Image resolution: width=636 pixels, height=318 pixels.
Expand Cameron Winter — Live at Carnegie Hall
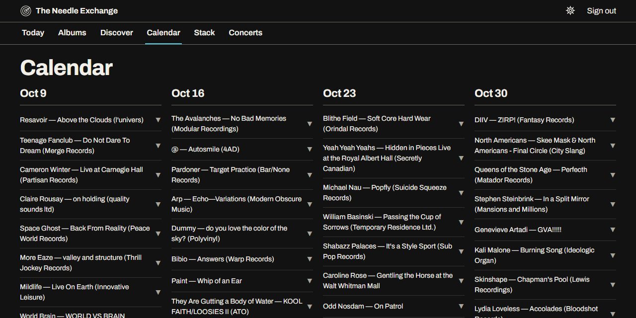[90, 175]
